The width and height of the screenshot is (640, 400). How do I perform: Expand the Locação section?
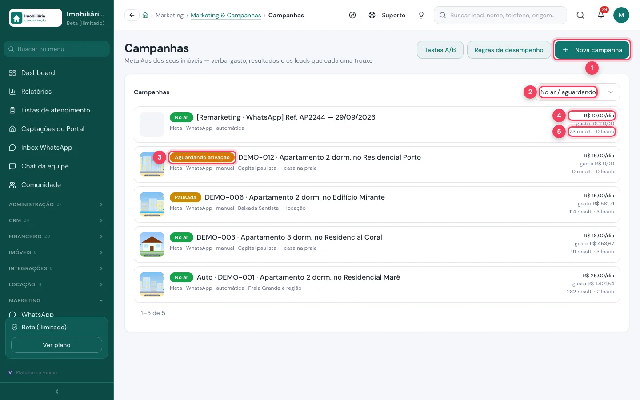coord(57,284)
